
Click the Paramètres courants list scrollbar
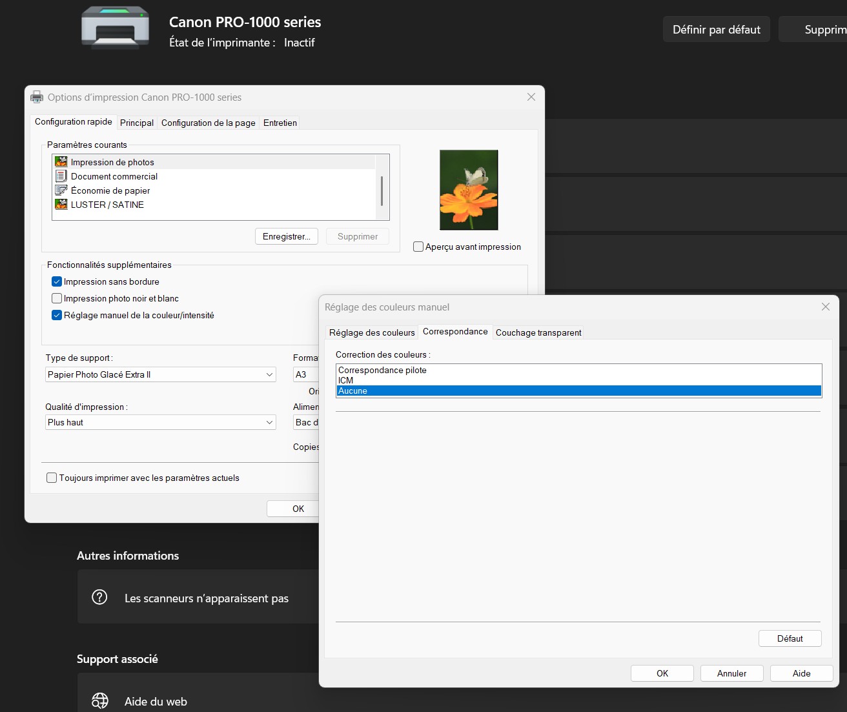pos(382,190)
